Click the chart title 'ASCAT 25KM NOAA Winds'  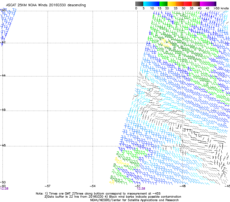click(27, 5)
